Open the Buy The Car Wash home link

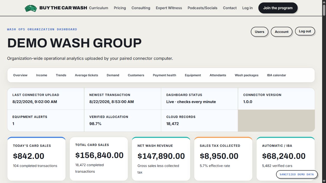(56, 8)
